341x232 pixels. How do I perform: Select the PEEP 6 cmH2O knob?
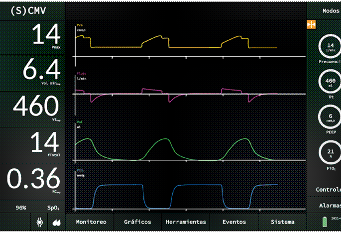[x=330, y=117]
